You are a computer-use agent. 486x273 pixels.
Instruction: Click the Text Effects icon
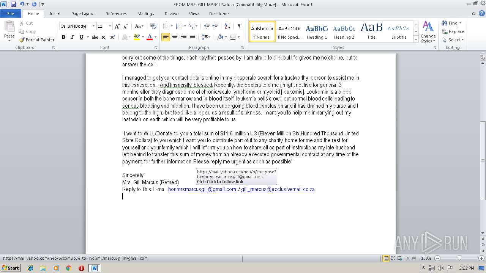(125, 37)
